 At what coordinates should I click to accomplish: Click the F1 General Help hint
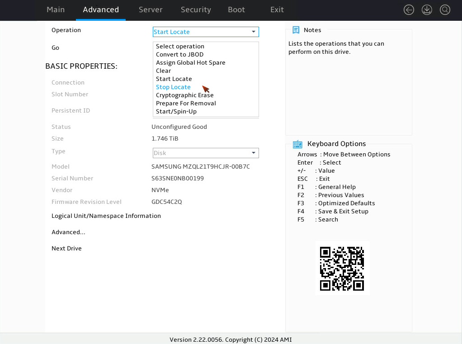pyautogui.click(x=326, y=187)
